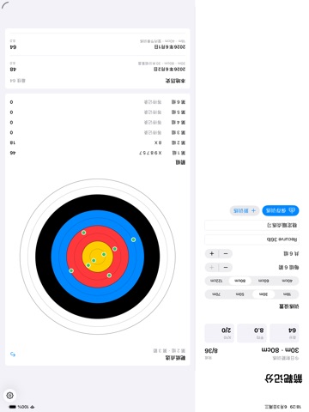The width and height of the screenshot is (309, 412).
Task: Select the 122cm target size segment
Action: click(x=216, y=281)
